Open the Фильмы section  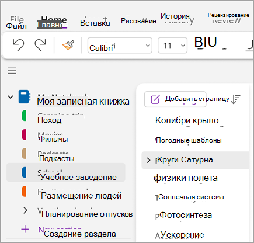tap(53, 139)
